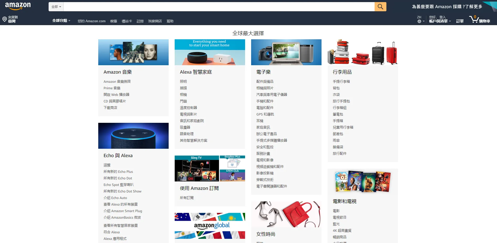Click the Prime 音樂 link

112,88
